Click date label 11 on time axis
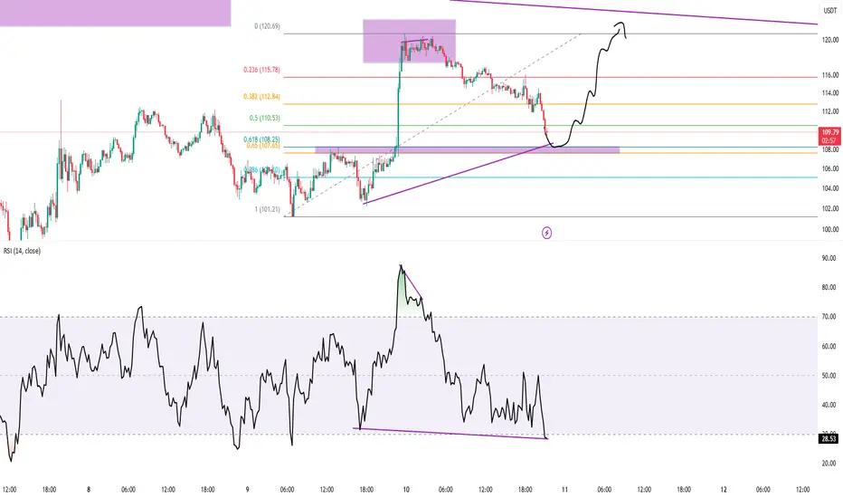The width and height of the screenshot is (843, 498). [564, 490]
